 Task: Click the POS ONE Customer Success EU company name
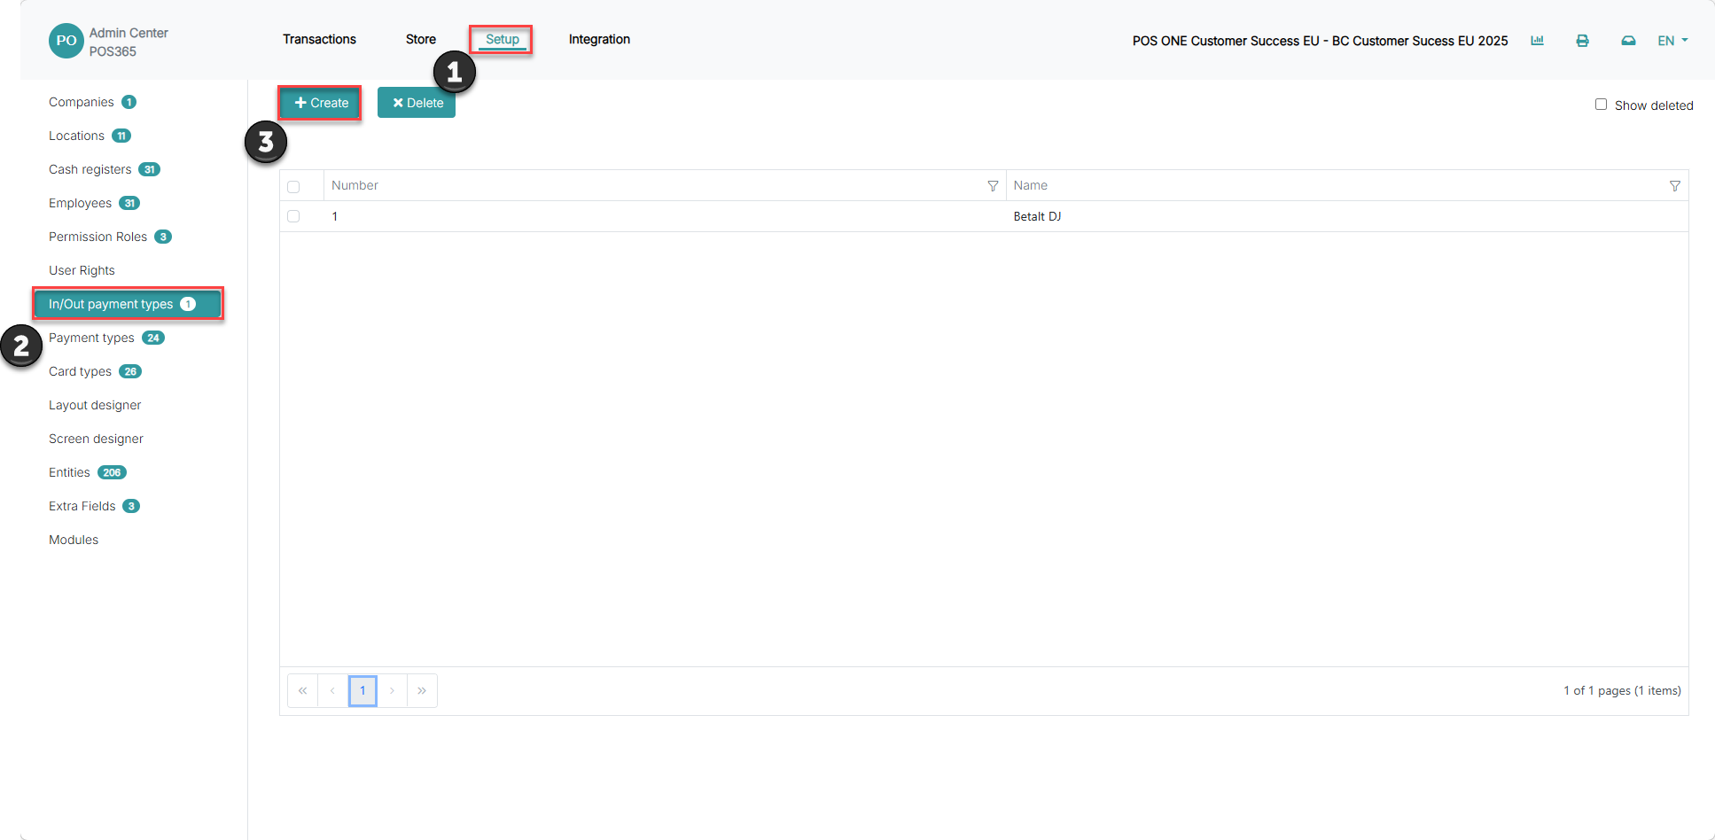click(x=1320, y=41)
